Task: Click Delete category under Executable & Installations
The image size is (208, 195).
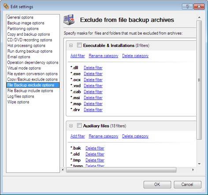Action: coord(135,56)
